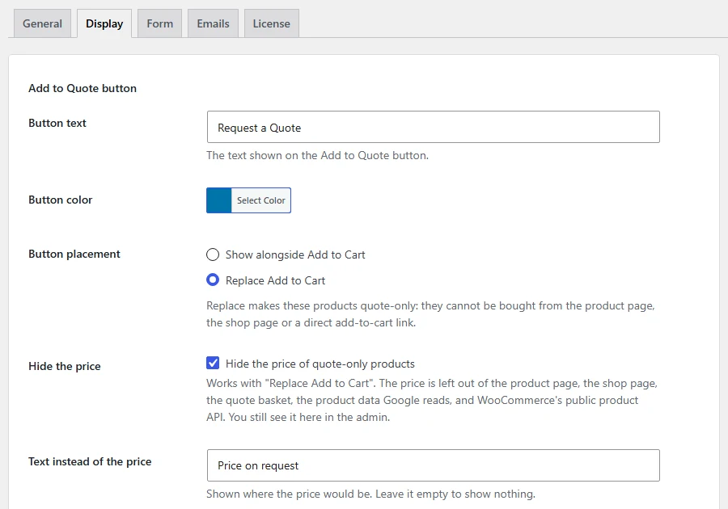Click the 'Hide the price' row label
Image resolution: width=728 pixels, height=509 pixels.
65,366
